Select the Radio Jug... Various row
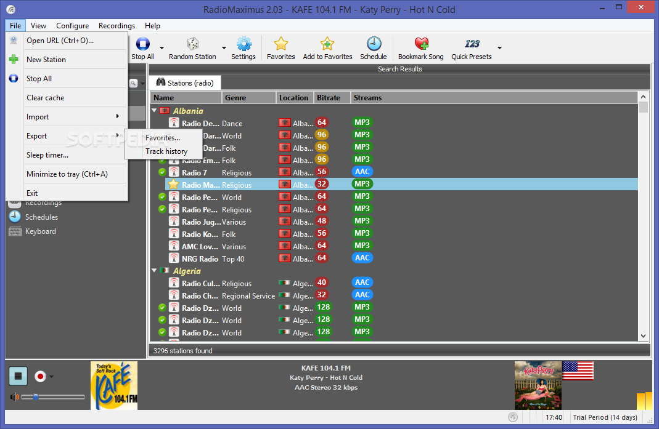 coord(394,222)
